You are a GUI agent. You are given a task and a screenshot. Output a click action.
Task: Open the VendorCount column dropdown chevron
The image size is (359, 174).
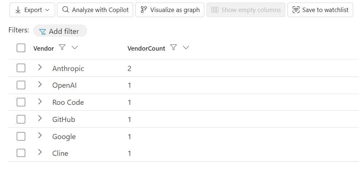click(x=186, y=47)
